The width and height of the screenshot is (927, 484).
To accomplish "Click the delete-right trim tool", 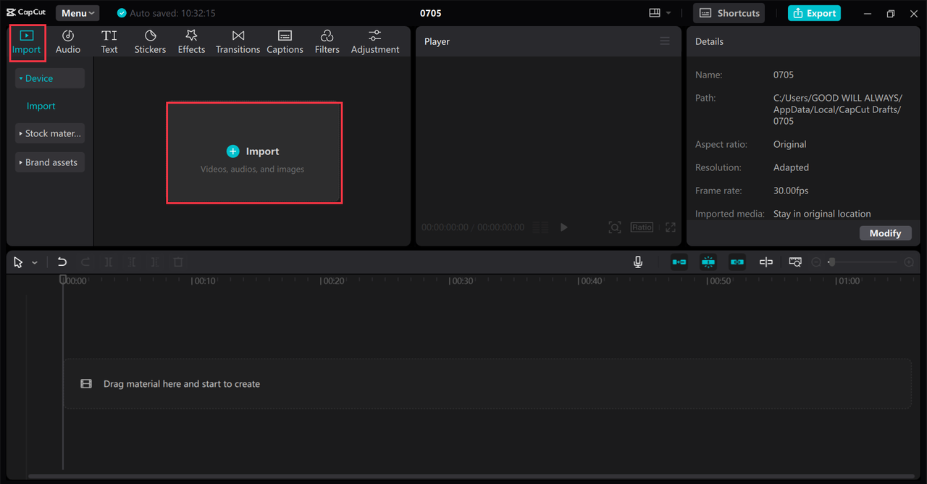I will [155, 262].
